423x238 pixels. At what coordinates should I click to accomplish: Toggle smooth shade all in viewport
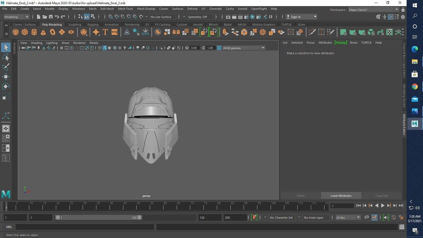coord(105,48)
